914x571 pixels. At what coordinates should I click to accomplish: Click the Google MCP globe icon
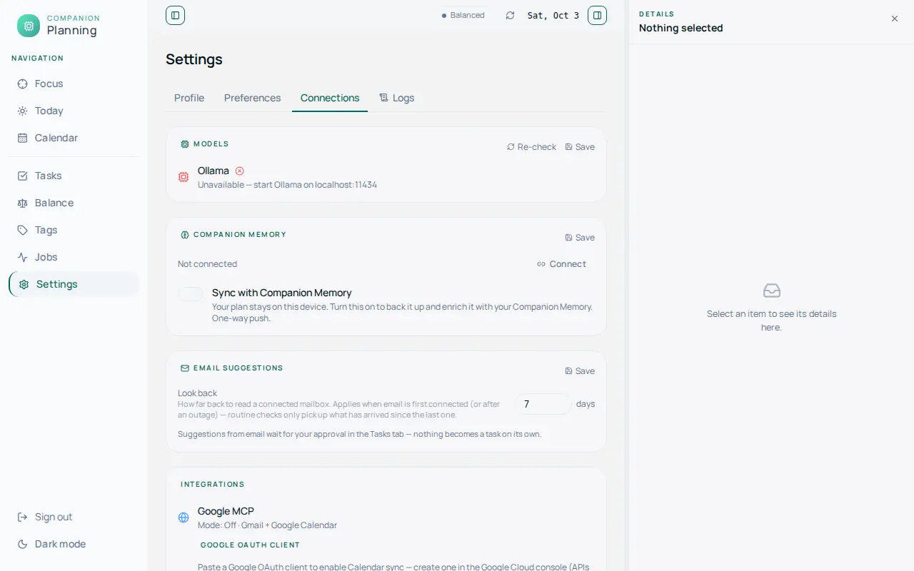coord(184,517)
